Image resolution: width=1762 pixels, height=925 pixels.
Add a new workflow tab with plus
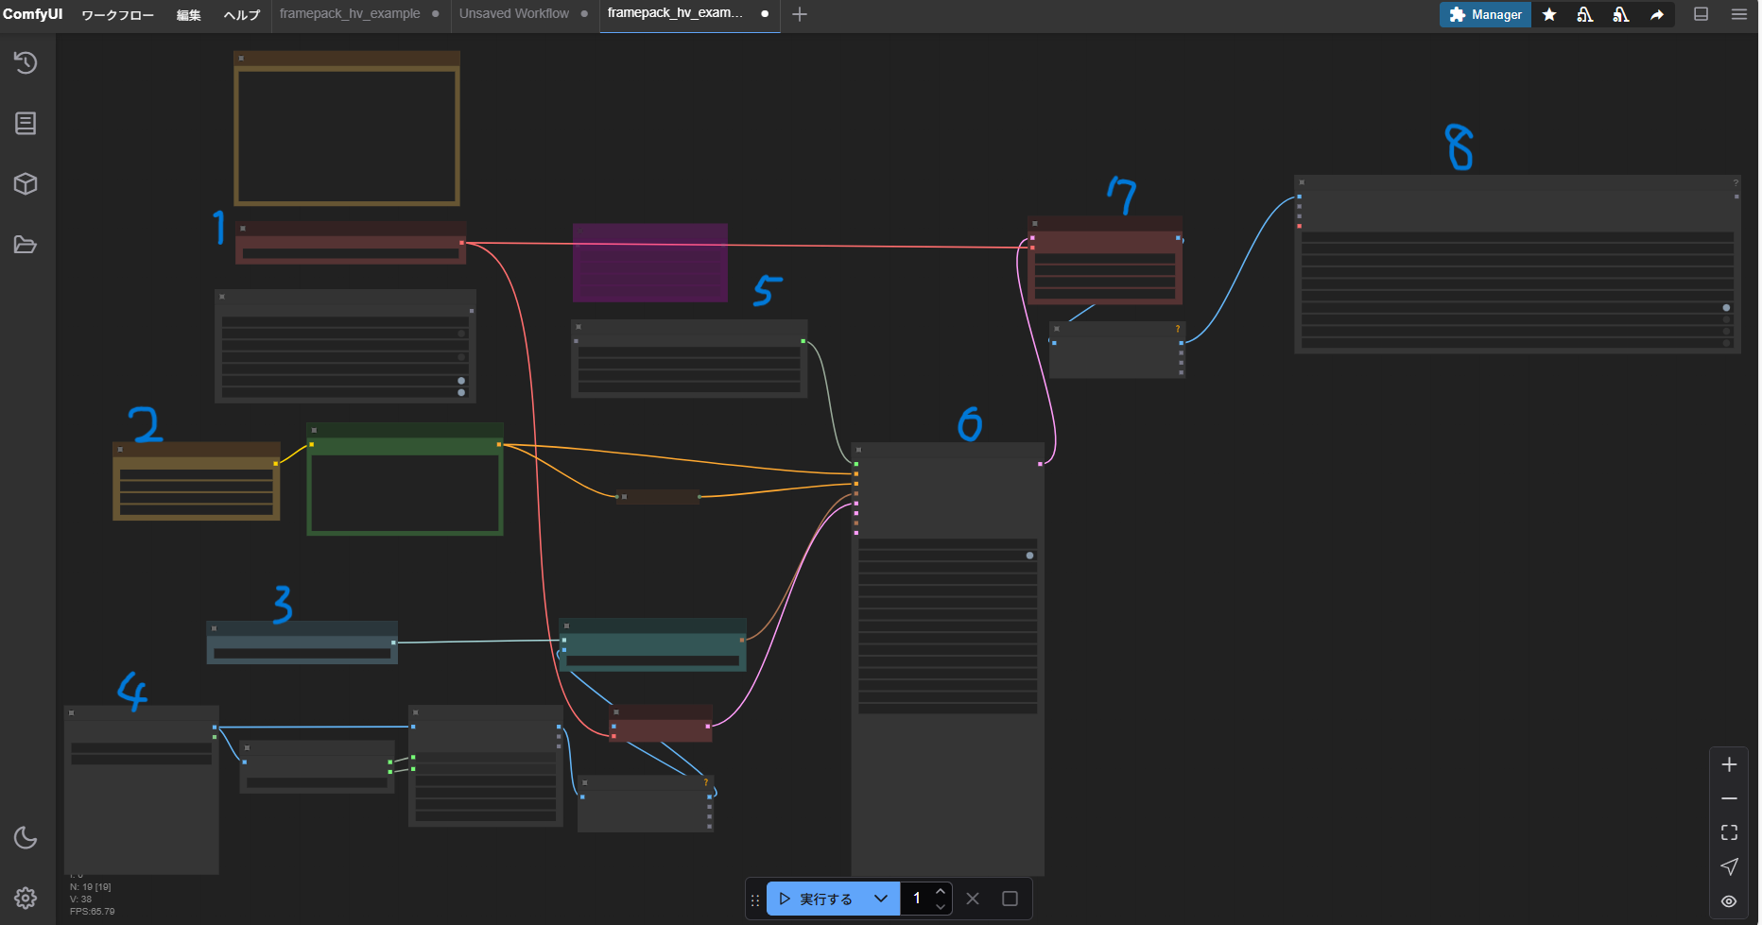point(800,14)
